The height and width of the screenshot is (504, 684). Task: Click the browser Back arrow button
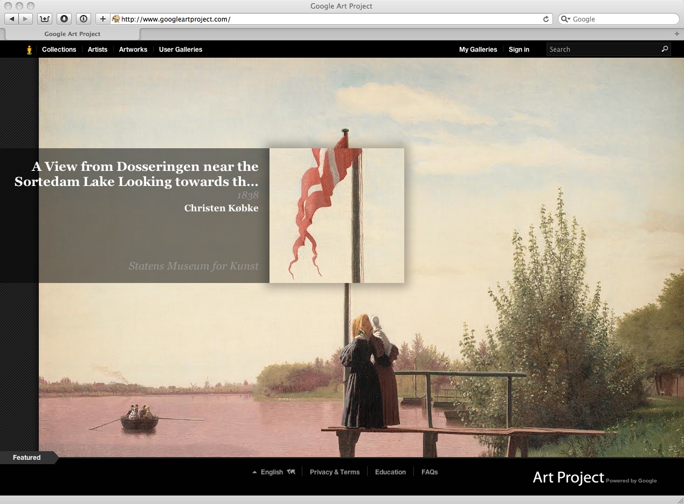(x=11, y=19)
